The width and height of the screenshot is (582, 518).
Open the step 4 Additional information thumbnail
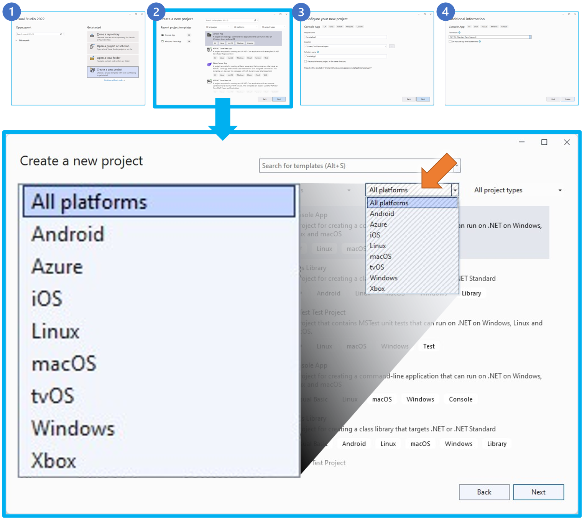point(511,58)
